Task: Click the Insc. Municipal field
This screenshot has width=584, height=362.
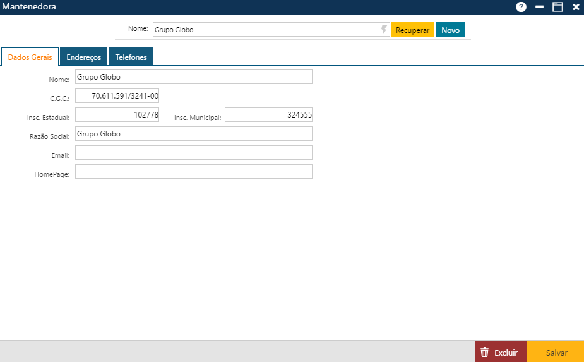Action: (x=268, y=115)
